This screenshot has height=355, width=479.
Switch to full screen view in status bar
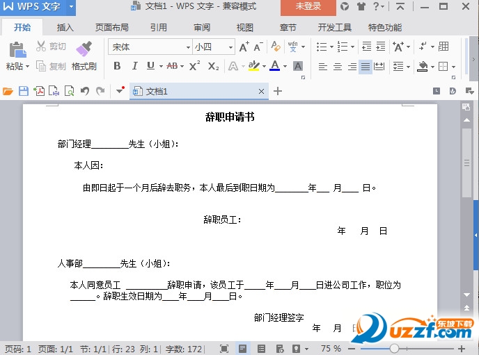coord(224,349)
